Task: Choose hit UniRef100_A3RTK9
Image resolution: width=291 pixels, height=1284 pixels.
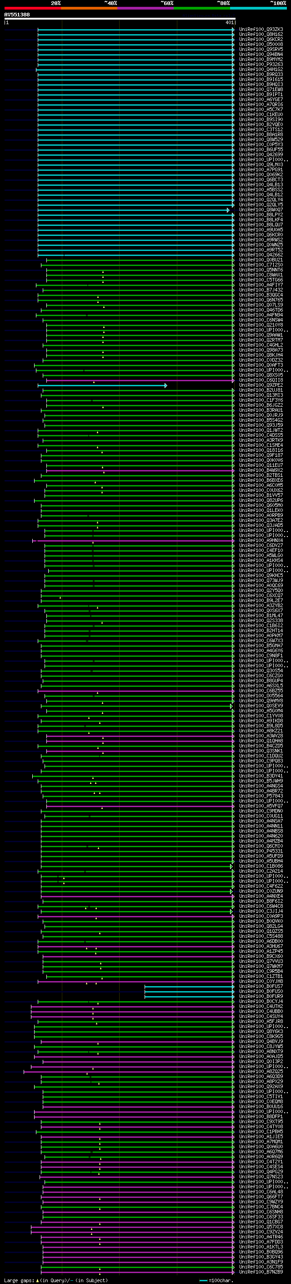Action: click(261, 440)
